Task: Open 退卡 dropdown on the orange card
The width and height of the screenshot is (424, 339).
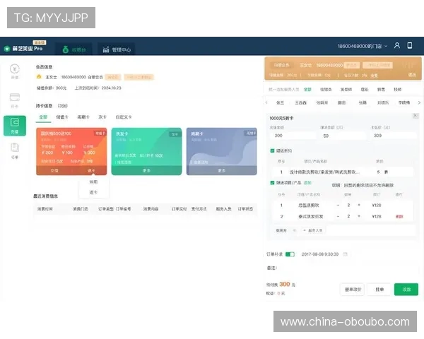Action: pyautogui.click(x=91, y=171)
